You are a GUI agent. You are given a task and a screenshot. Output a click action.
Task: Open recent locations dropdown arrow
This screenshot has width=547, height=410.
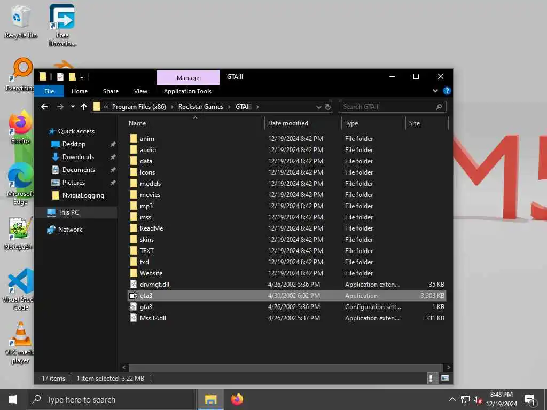click(x=73, y=107)
